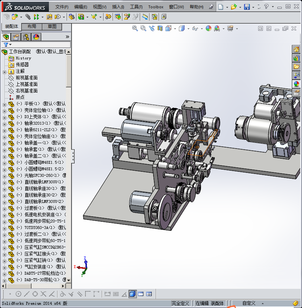The width and height of the screenshot is (302, 308).
Task: Open the DisplayManager color ball icon
Action: coord(36,37)
